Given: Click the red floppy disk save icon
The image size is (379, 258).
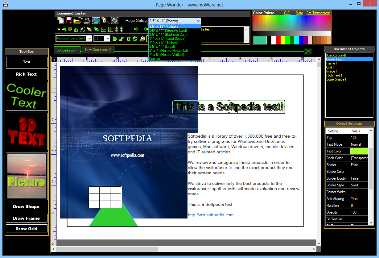Looking at the screenshot, I should point(69,21).
